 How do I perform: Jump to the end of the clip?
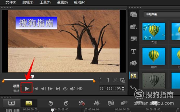(x=58, y=89)
